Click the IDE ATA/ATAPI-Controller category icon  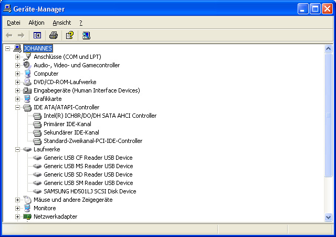tap(27, 107)
